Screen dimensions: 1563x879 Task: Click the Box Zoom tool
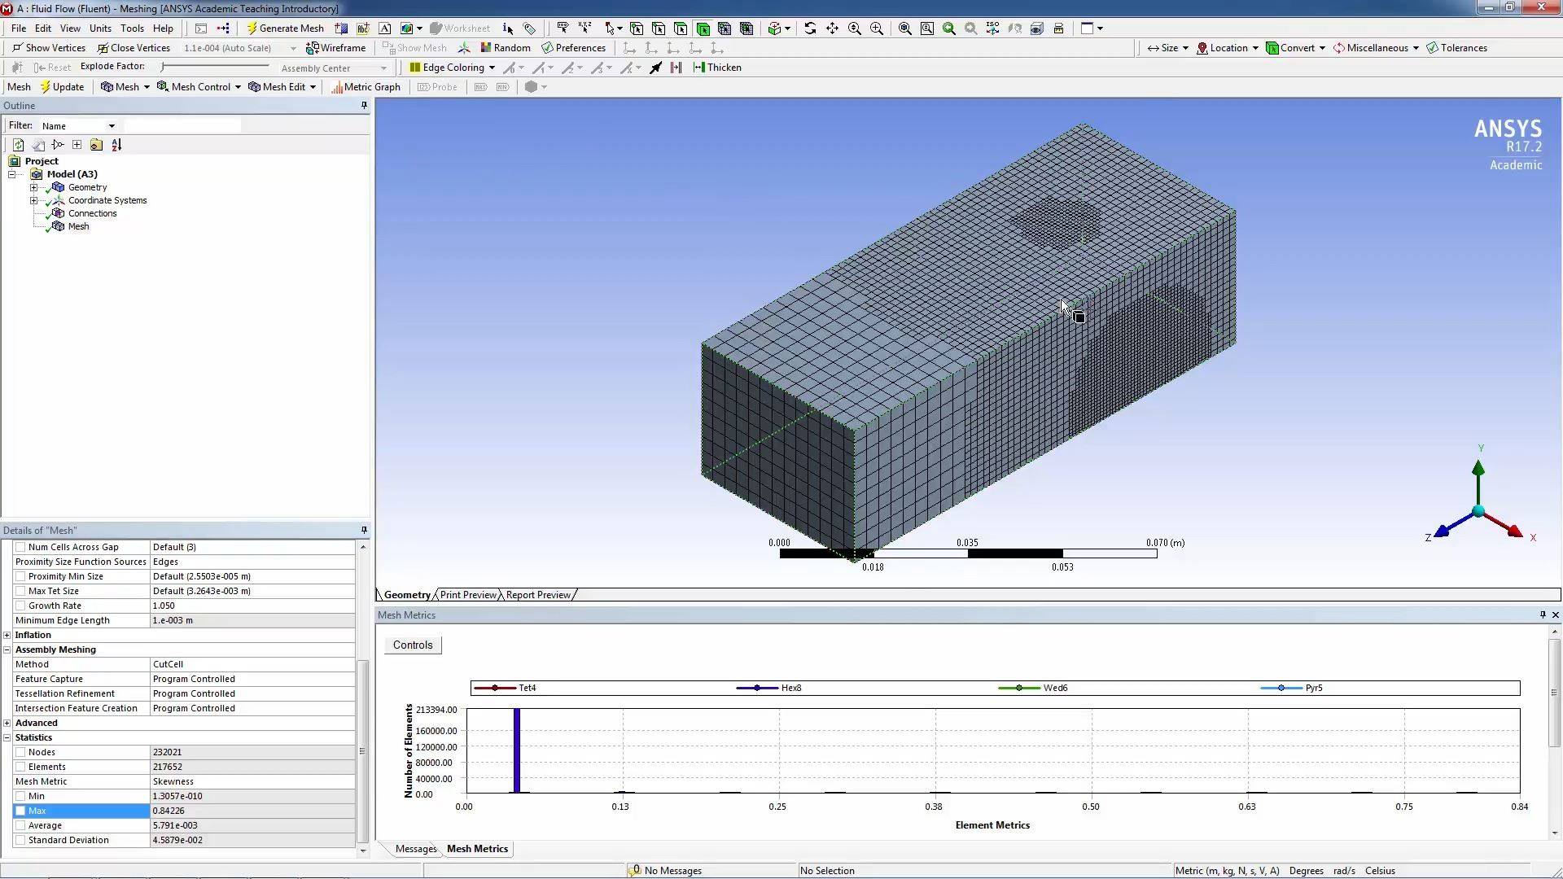pos(877,28)
